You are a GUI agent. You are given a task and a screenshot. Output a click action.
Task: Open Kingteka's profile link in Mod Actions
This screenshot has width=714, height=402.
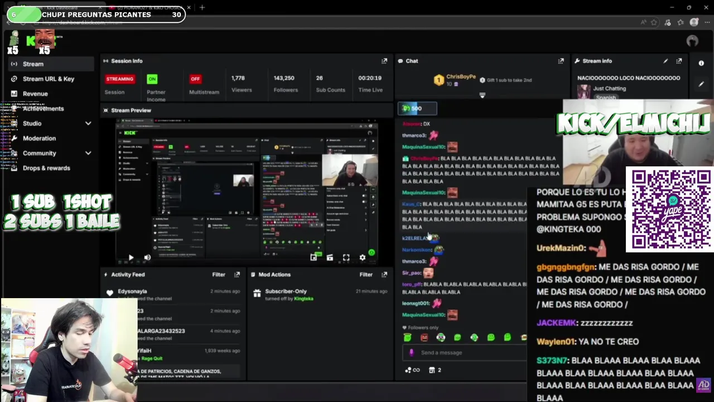(x=303, y=299)
